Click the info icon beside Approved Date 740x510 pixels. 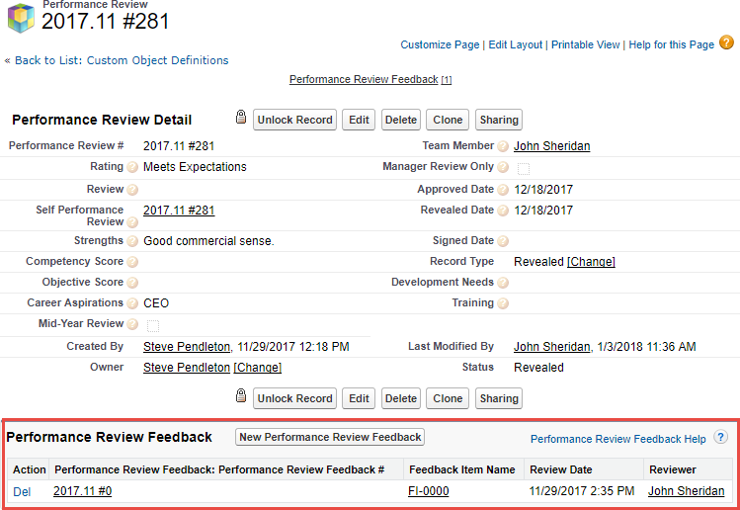coord(503,190)
